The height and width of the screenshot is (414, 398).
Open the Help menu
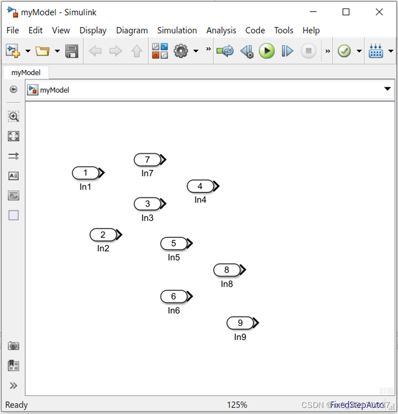point(311,30)
